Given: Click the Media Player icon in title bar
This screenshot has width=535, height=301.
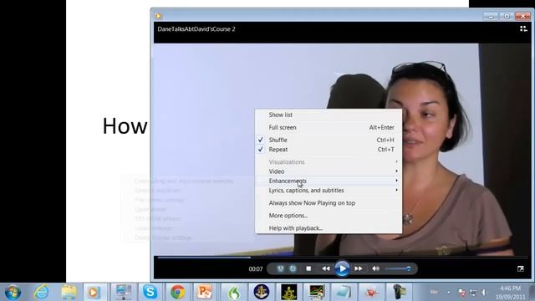Looking at the screenshot, I should 158,16.
